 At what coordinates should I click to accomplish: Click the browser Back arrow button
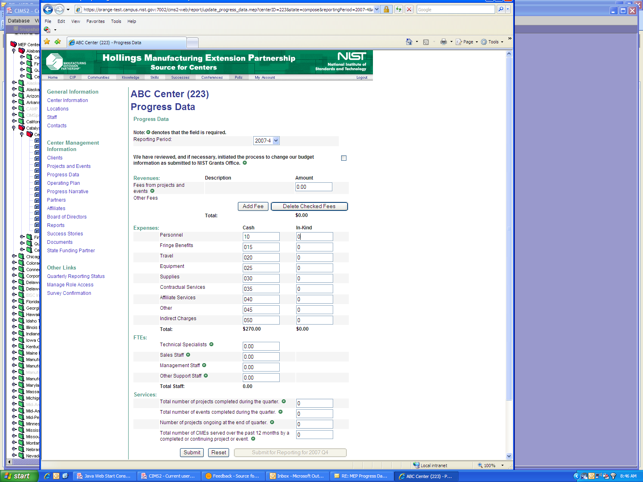(x=48, y=10)
